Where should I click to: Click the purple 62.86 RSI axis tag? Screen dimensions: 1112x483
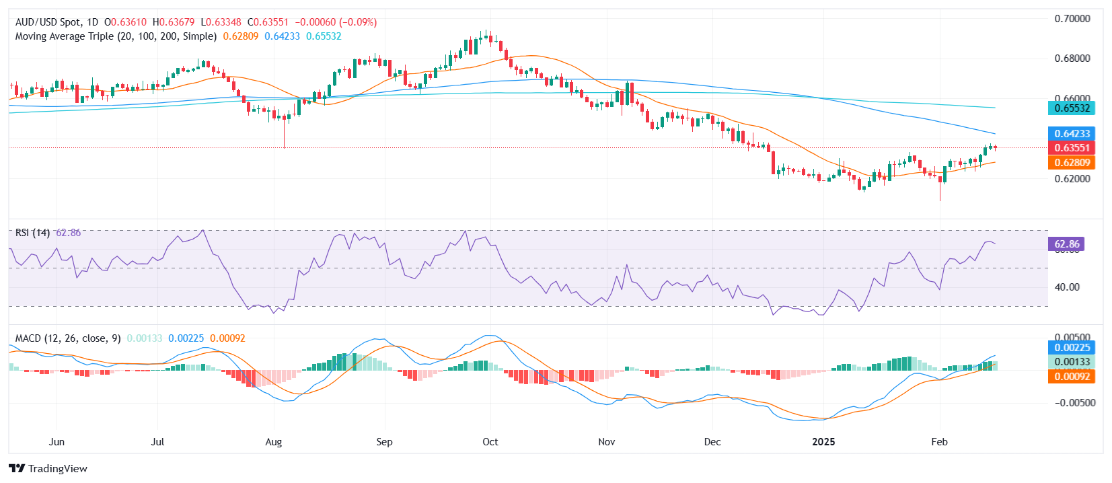(x=1066, y=244)
